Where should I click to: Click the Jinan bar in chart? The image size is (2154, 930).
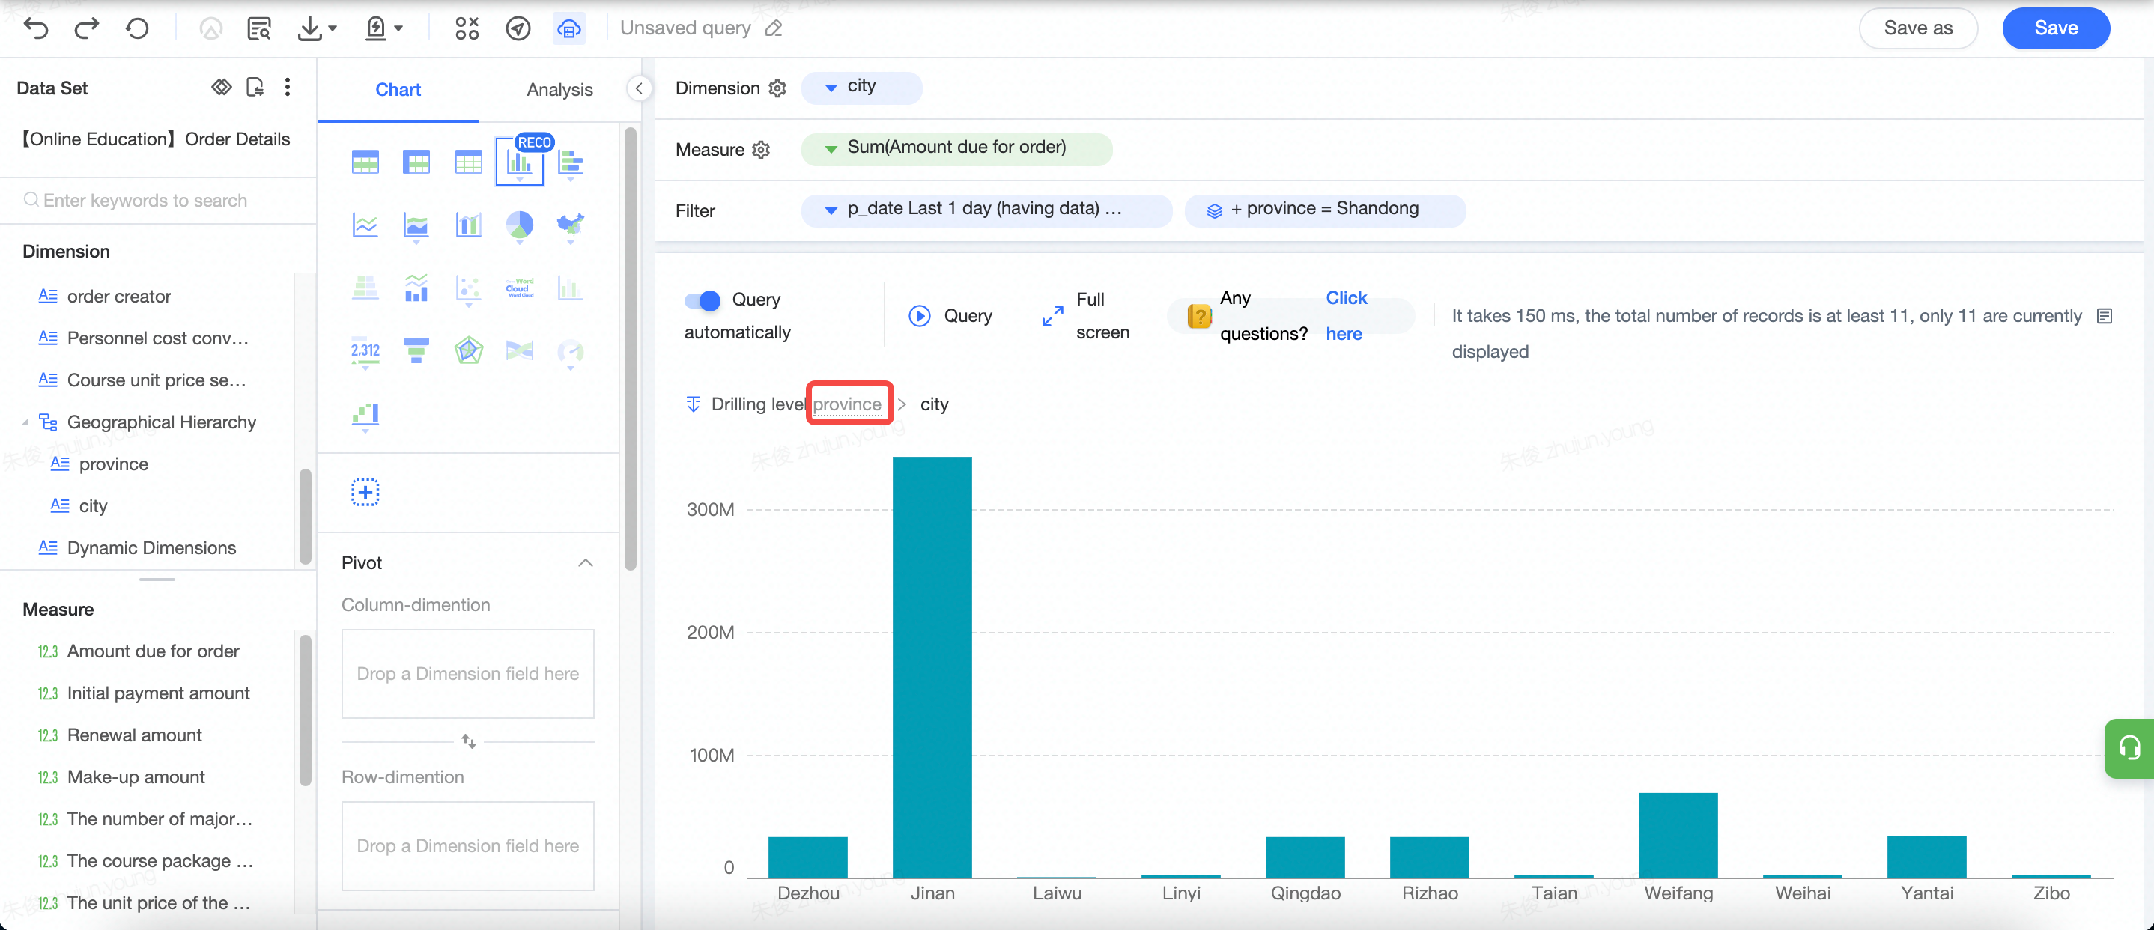coord(932,666)
